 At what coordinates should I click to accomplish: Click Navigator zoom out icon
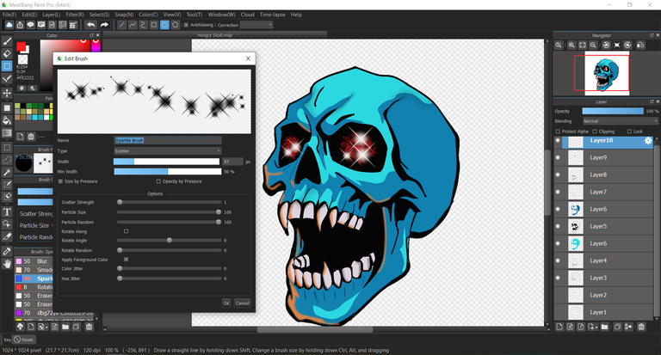coord(593,45)
